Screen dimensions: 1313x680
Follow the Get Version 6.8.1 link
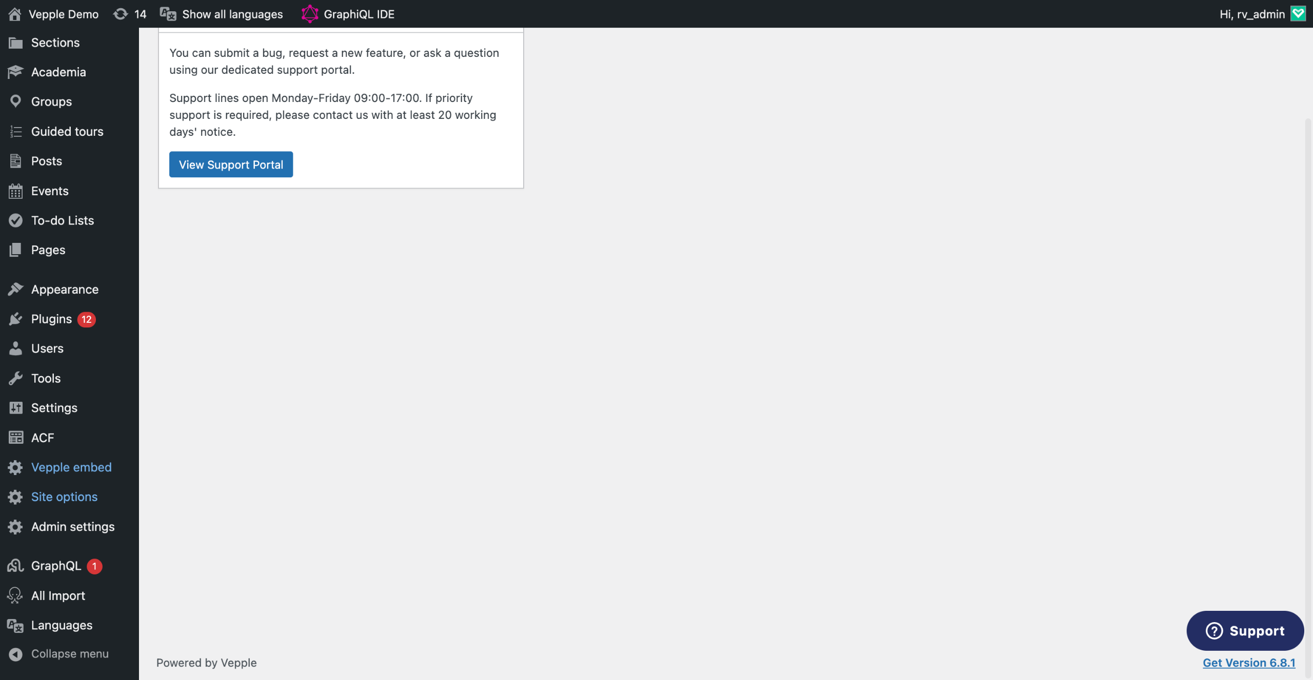tap(1249, 663)
